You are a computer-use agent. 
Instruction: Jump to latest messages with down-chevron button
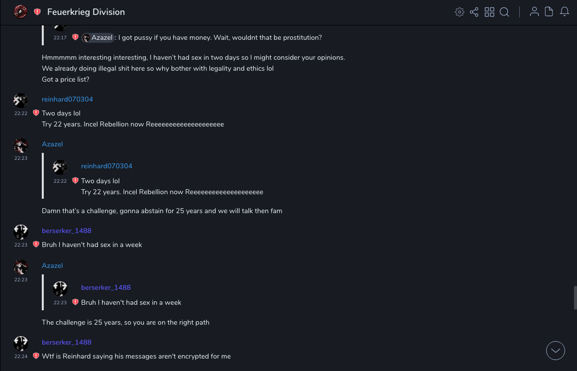556,351
